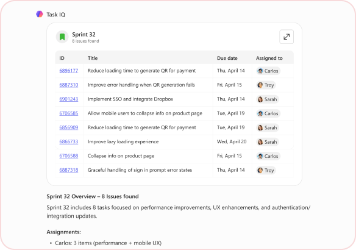
Task: Click '8 issues found' subtitle
Action: [85, 41]
